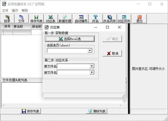Screen dimensions: 168x121
Task: Expand the 新文件名 dropdown arrow
Action: (92, 72)
